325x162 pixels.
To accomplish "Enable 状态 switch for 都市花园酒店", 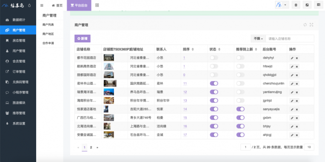I will click(x=214, y=58).
